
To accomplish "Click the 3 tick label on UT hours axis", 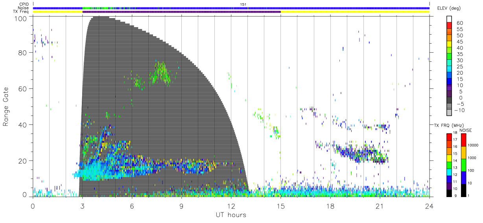I will tap(82, 206).
